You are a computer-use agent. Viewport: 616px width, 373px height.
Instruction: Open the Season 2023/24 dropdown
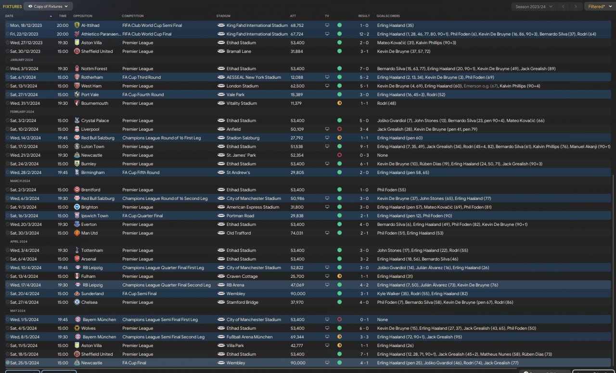[x=533, y=7]
